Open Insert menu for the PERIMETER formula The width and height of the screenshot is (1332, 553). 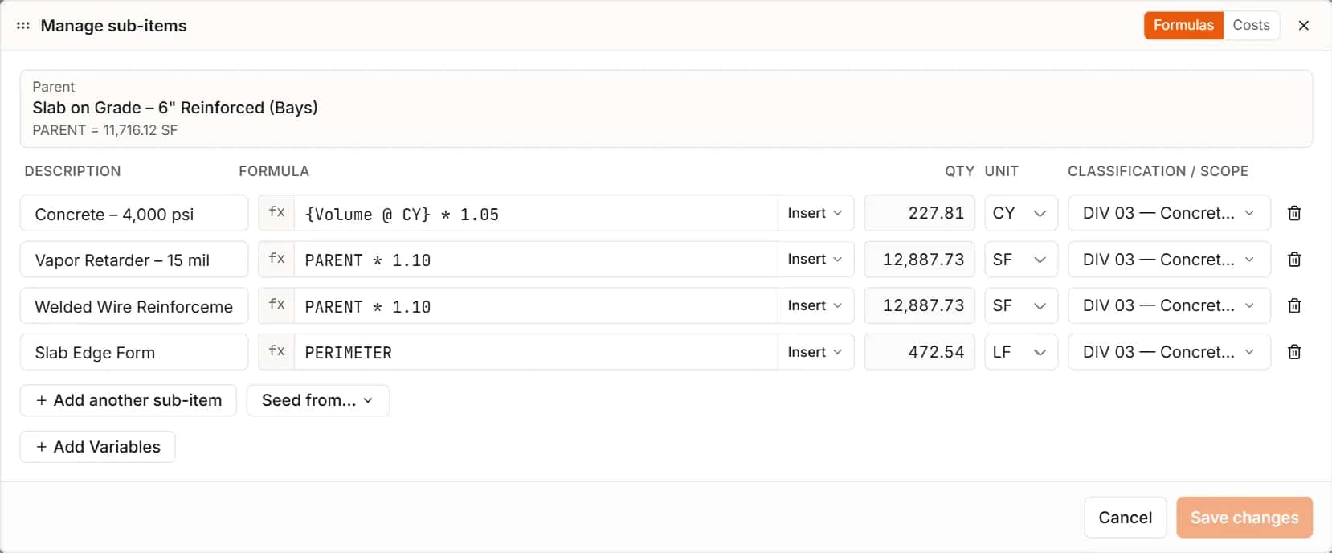point(815,352)
